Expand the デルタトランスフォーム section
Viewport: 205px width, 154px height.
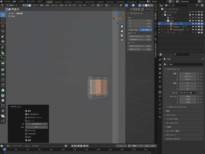point(176,107)
